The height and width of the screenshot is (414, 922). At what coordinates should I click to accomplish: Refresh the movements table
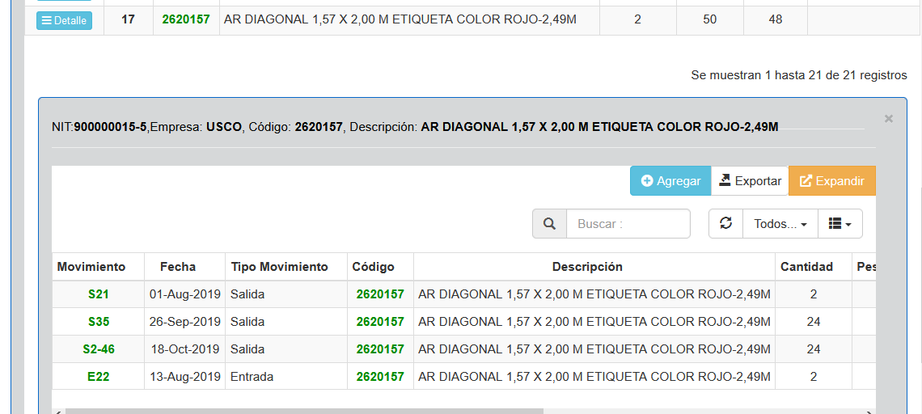tap(725, 224)
